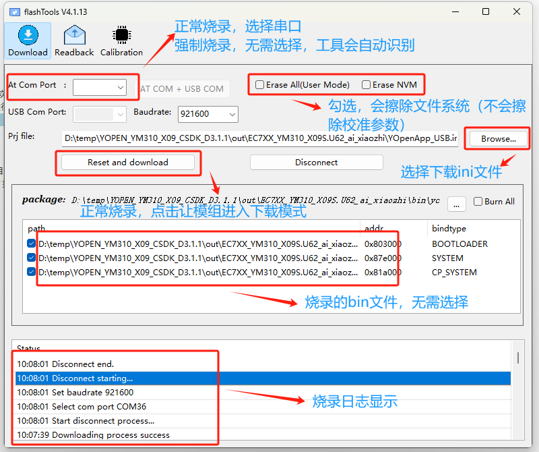Uncheck the BOOTLOADER file row checkbox
Image resolution: width=539 pixels, height=452 pixels.
tap(31, 244)
